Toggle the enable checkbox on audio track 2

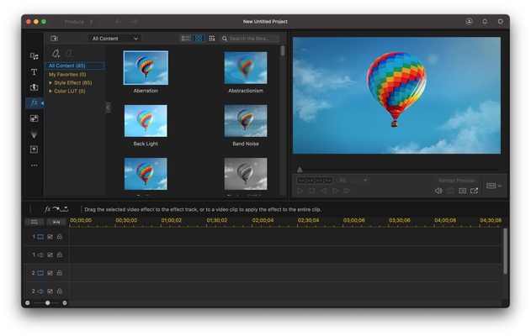tap(50, 291)
